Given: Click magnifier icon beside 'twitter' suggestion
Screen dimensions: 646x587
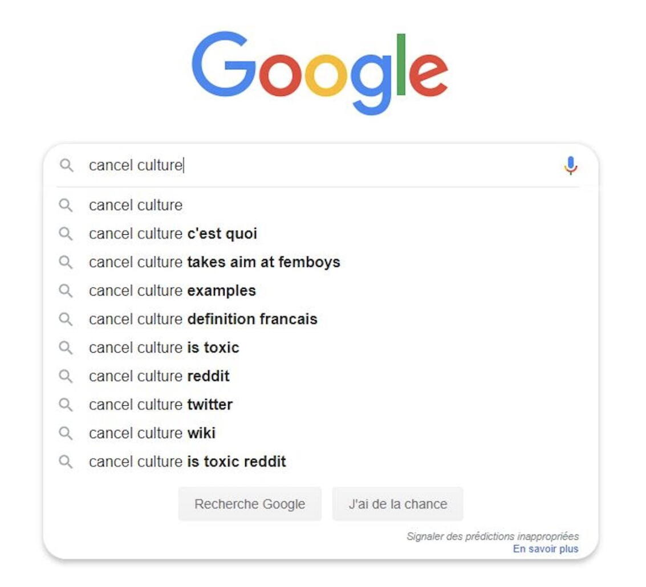Looking at the screenshot, I should [66, 405].
